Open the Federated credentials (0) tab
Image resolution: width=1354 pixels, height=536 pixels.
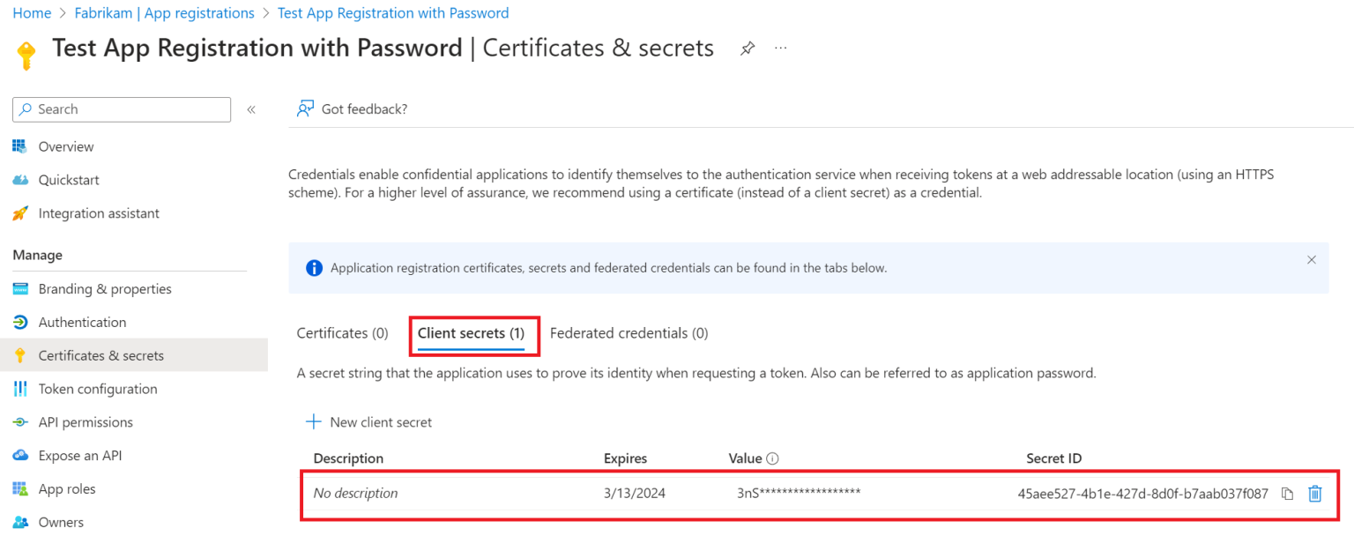tap(629, 333)
